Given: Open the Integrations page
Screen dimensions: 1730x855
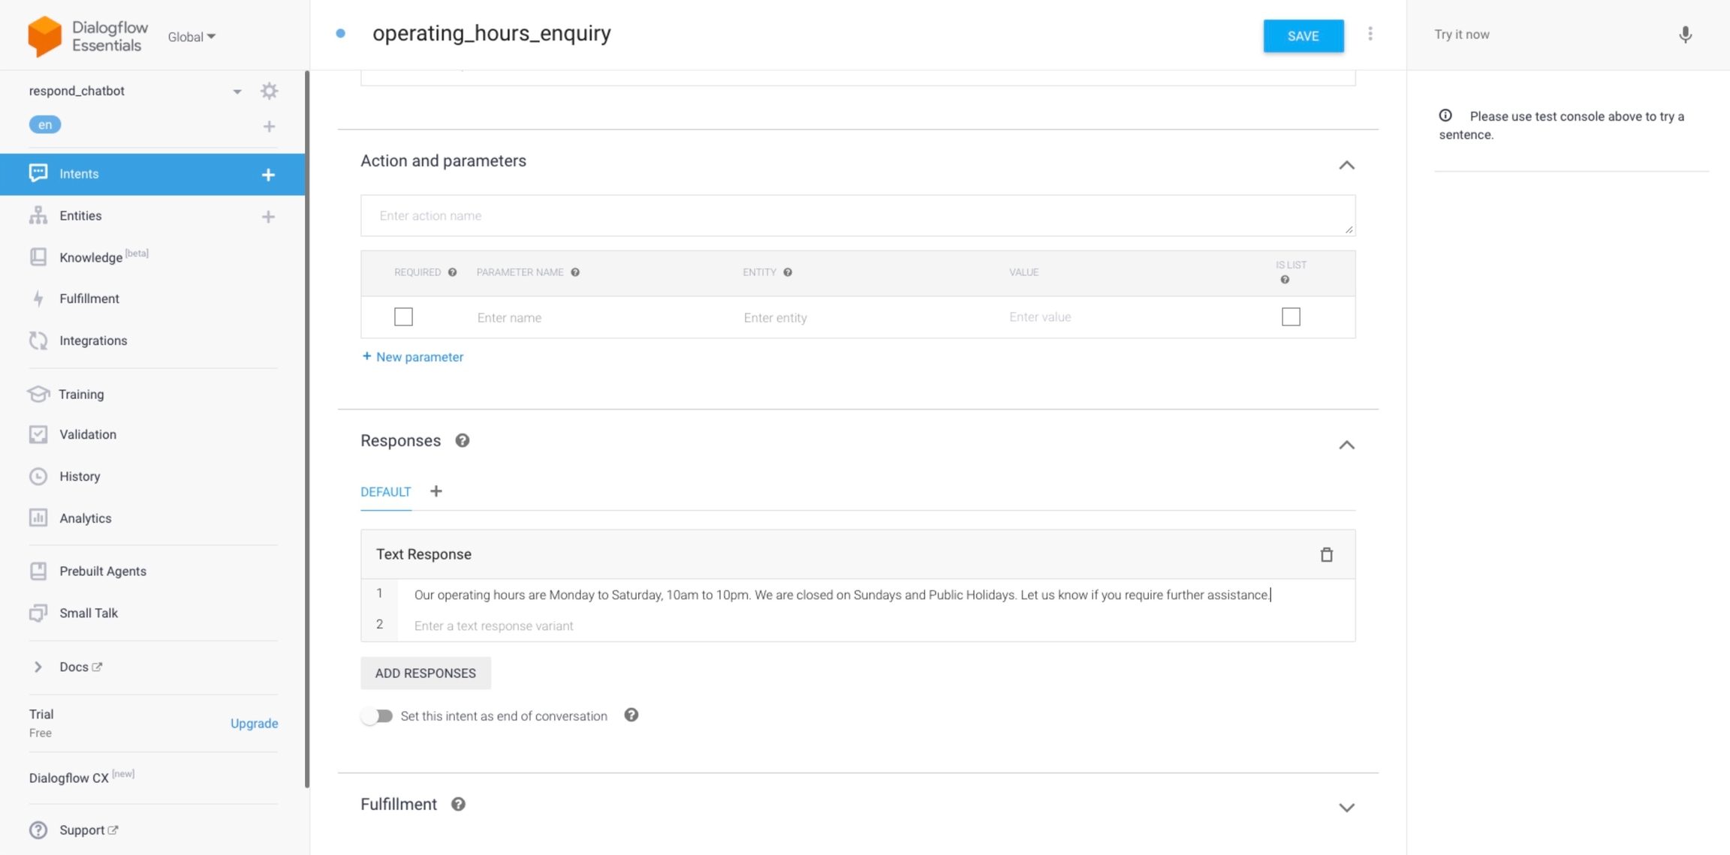Looking at the screenshot, I should (x=93, y=340).
